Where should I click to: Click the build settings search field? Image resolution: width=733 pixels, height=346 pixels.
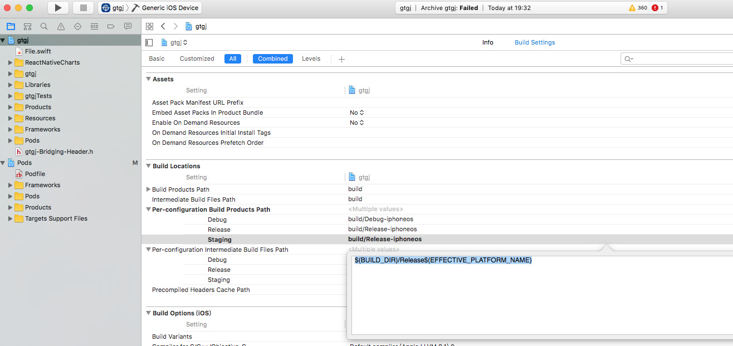[x=677, y=59]
